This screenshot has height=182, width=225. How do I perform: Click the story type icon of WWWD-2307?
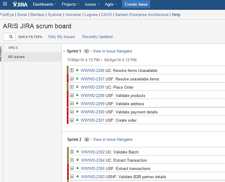(72, 79)
